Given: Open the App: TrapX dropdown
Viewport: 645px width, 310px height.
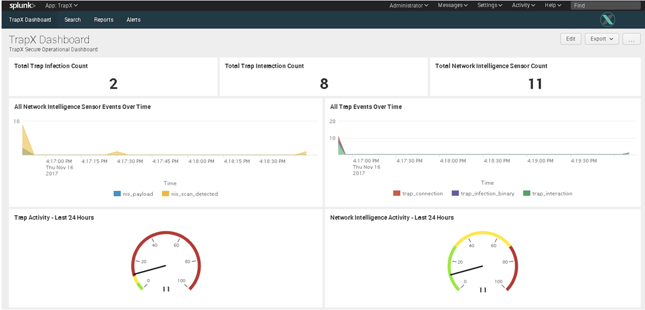Looking at the screenshot, I should point(62,5).
